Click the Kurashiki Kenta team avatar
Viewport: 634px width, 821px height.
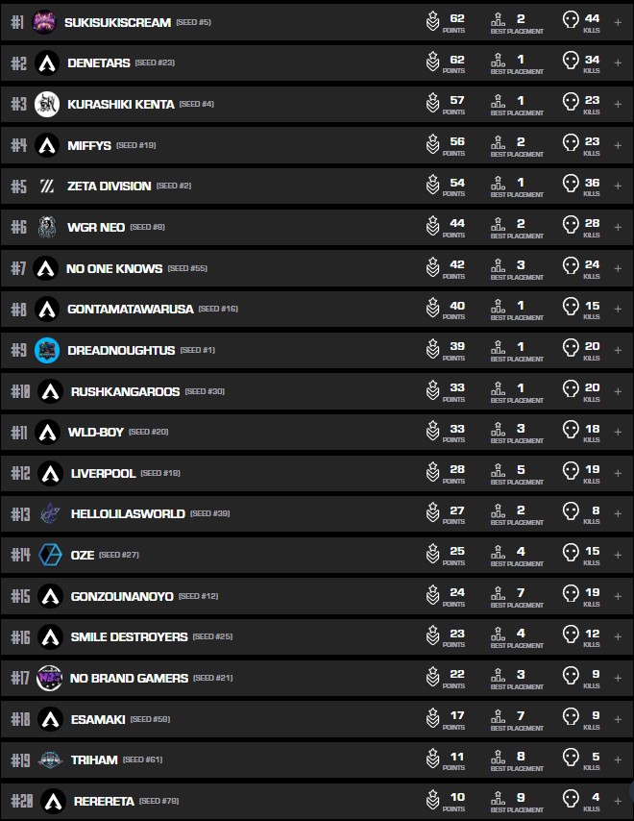(47, 104)
